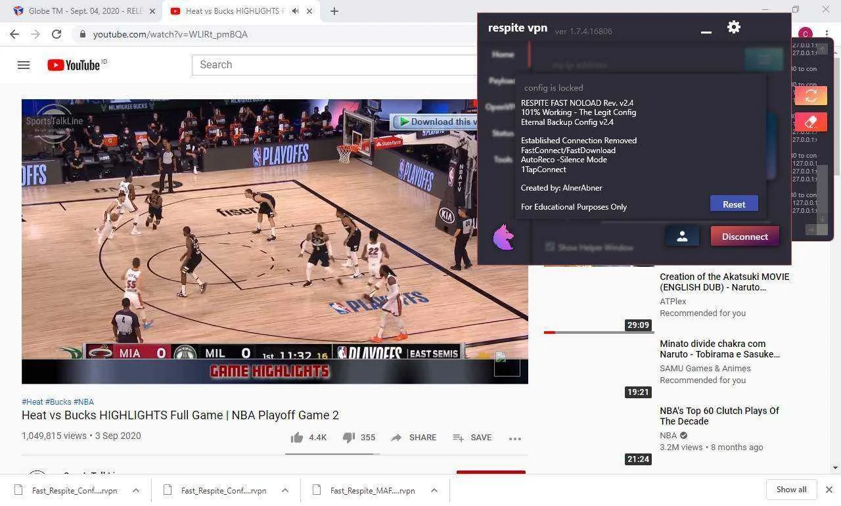Click Show all downloads

[791, 490]
